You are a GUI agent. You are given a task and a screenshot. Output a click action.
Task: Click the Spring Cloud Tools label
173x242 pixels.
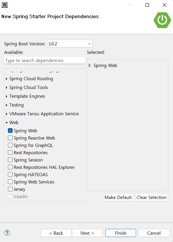(29, 87)
